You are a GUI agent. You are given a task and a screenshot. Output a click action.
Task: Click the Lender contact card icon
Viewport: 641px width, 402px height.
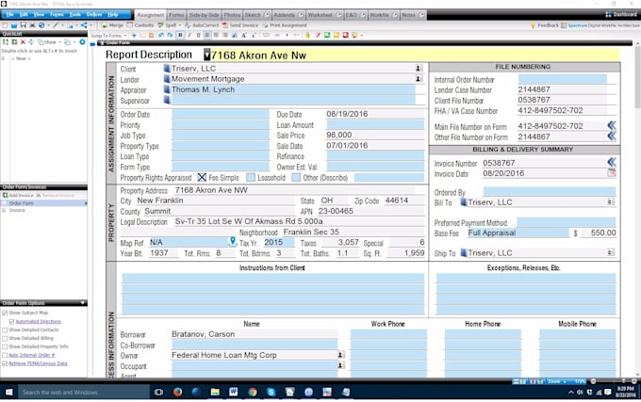coord(419,79)
